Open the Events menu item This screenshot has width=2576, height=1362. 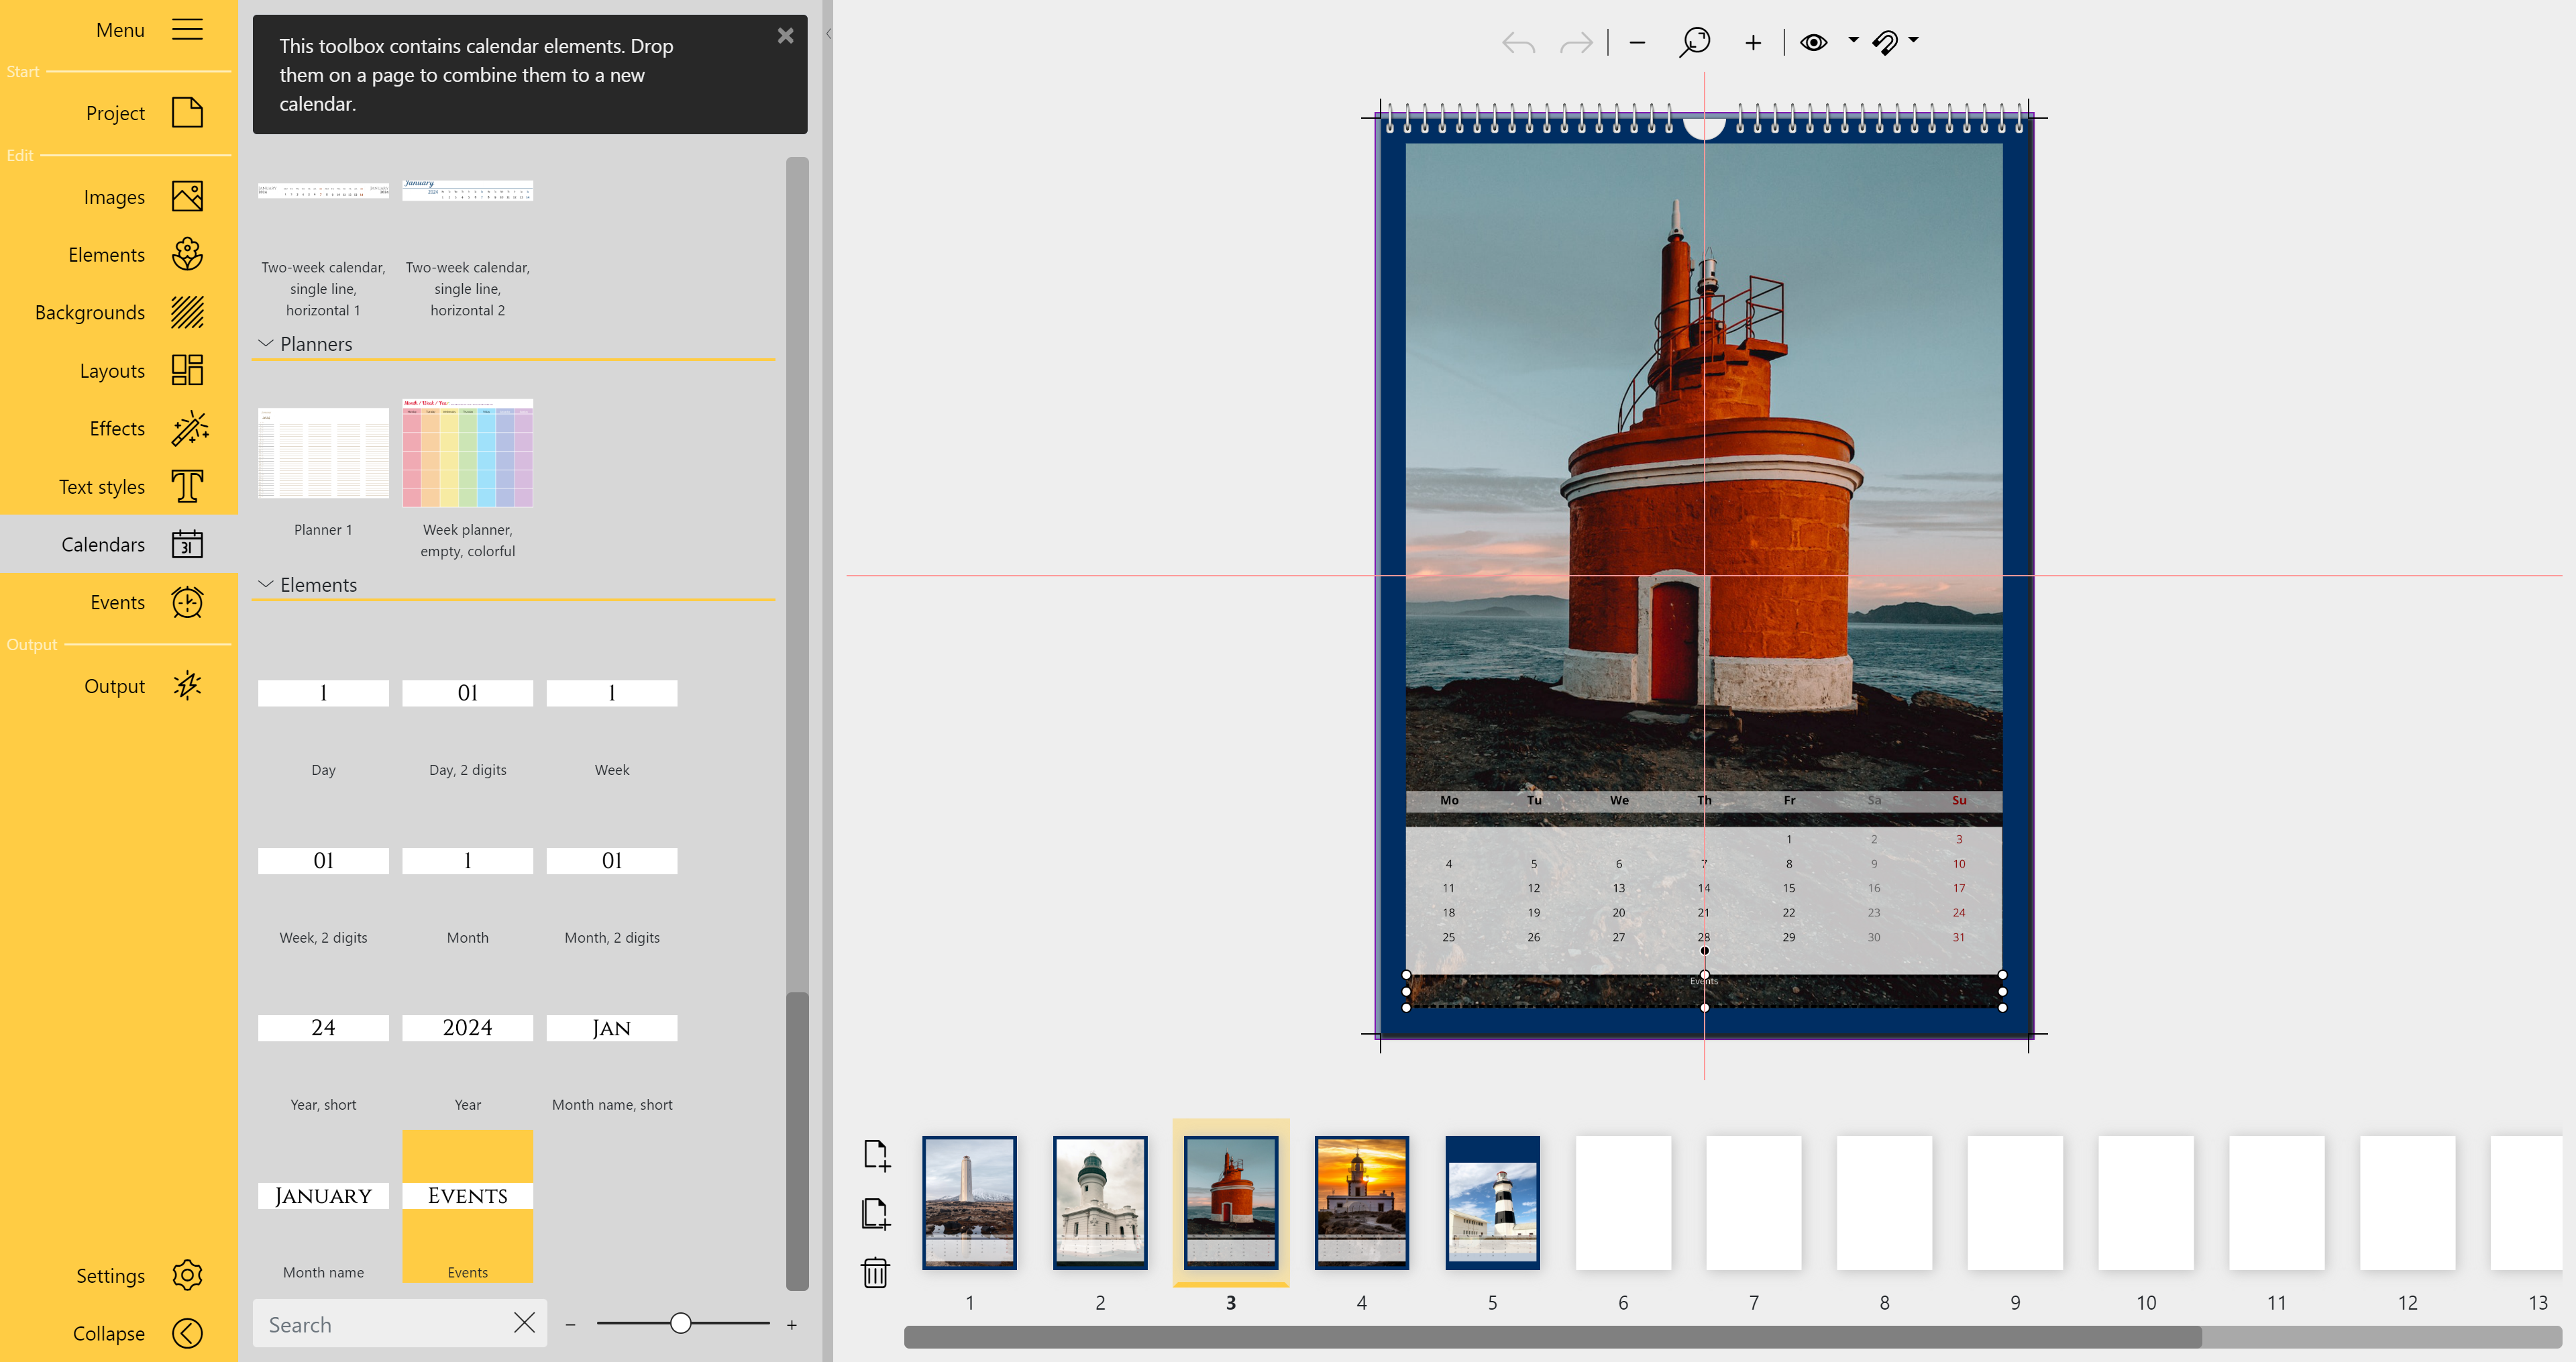pos(187,602)
